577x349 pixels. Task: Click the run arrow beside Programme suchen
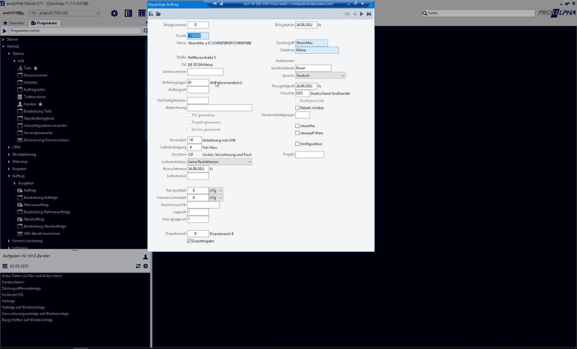5,31
